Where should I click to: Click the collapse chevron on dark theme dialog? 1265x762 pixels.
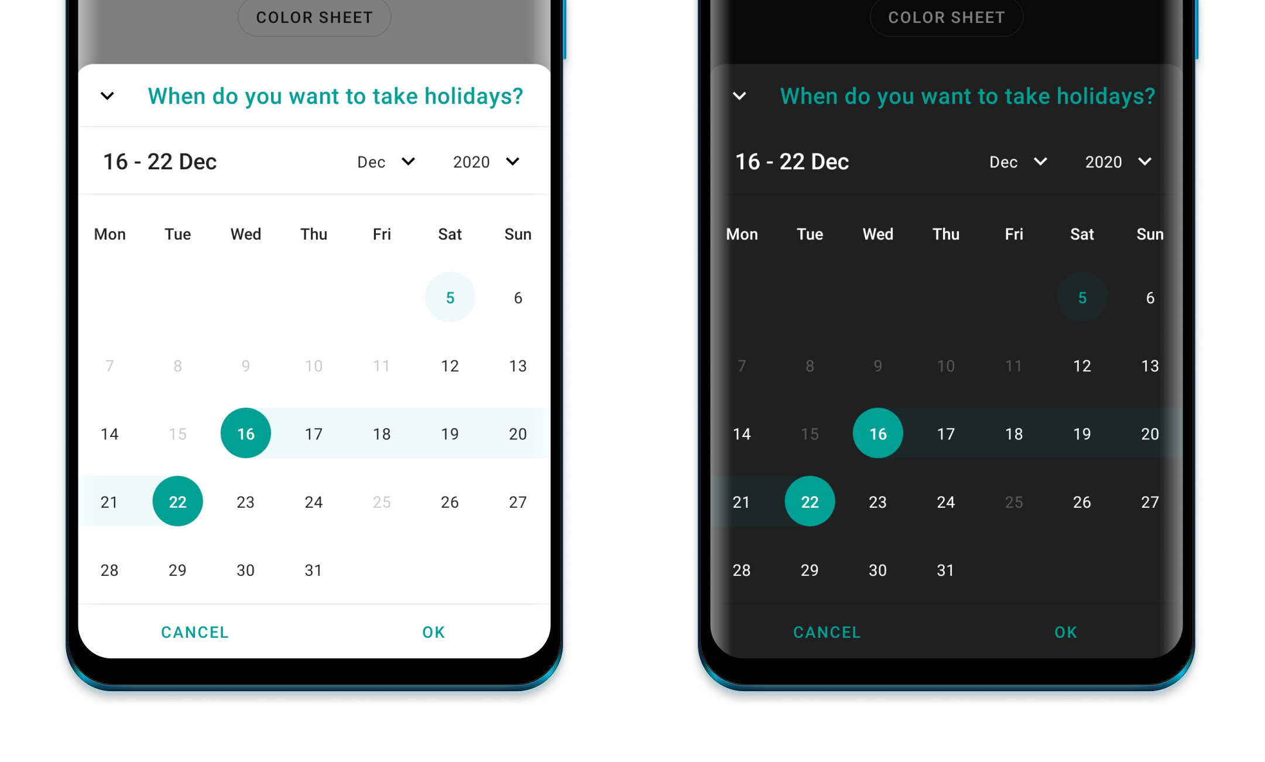pos(741,97)
